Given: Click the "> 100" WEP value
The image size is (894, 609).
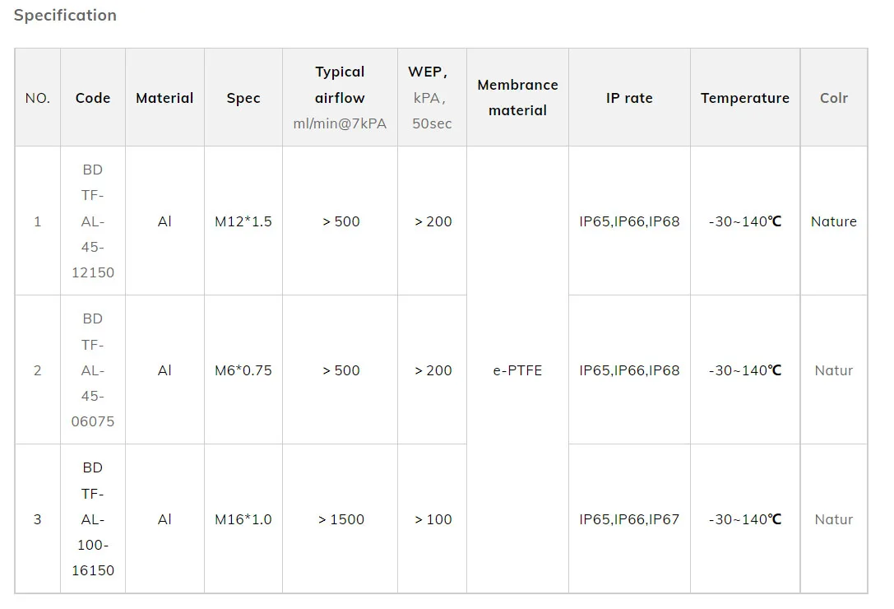Looking at the screenshot, I should tap(433, 519).
